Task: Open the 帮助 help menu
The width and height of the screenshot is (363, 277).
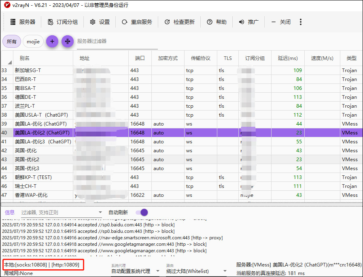Action: pos(217,22)
